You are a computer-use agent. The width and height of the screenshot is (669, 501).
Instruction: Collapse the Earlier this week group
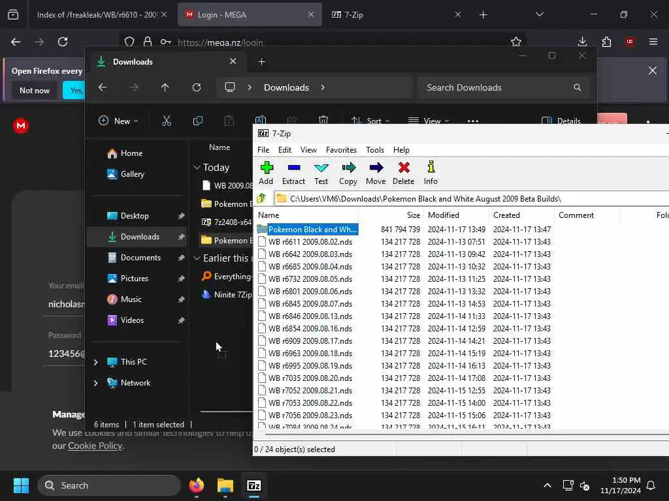[197, 258]
